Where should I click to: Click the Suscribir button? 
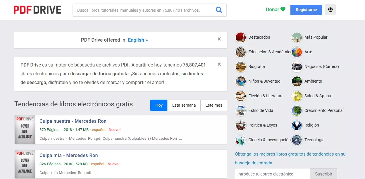pos(323,174)
